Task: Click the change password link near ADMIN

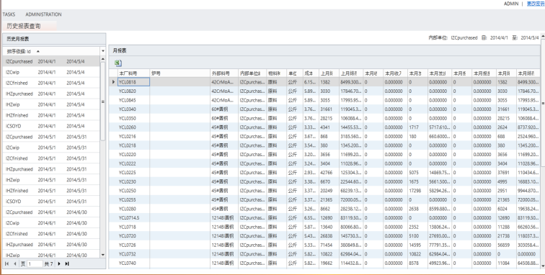Action: [x=536, y=4]
